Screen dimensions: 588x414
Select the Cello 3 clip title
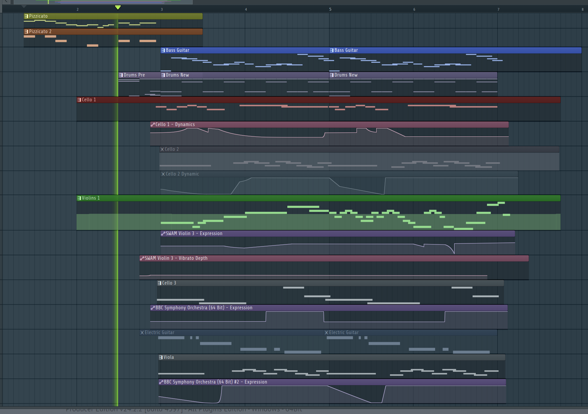[169, 283]
